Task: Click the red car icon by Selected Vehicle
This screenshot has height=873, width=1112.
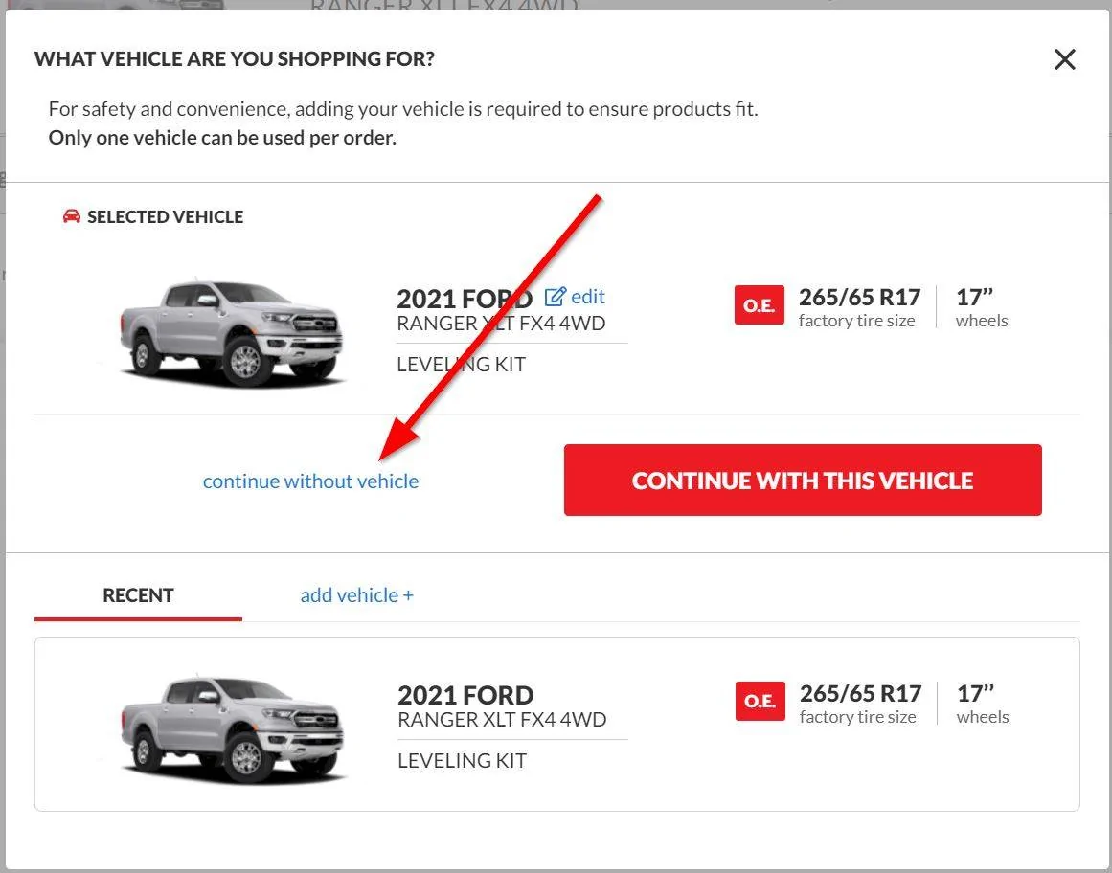Action: click(x=72, y=216)
